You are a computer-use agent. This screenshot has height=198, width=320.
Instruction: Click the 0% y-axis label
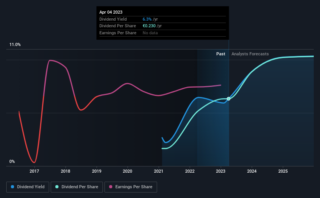coord(12,161)
